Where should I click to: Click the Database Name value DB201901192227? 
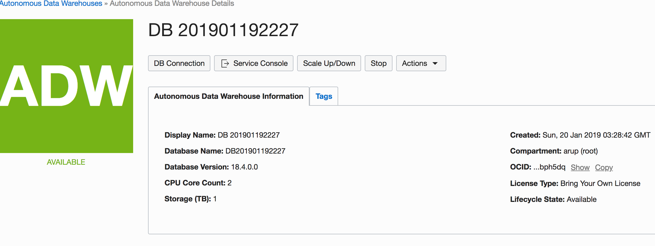pos(255,151)
